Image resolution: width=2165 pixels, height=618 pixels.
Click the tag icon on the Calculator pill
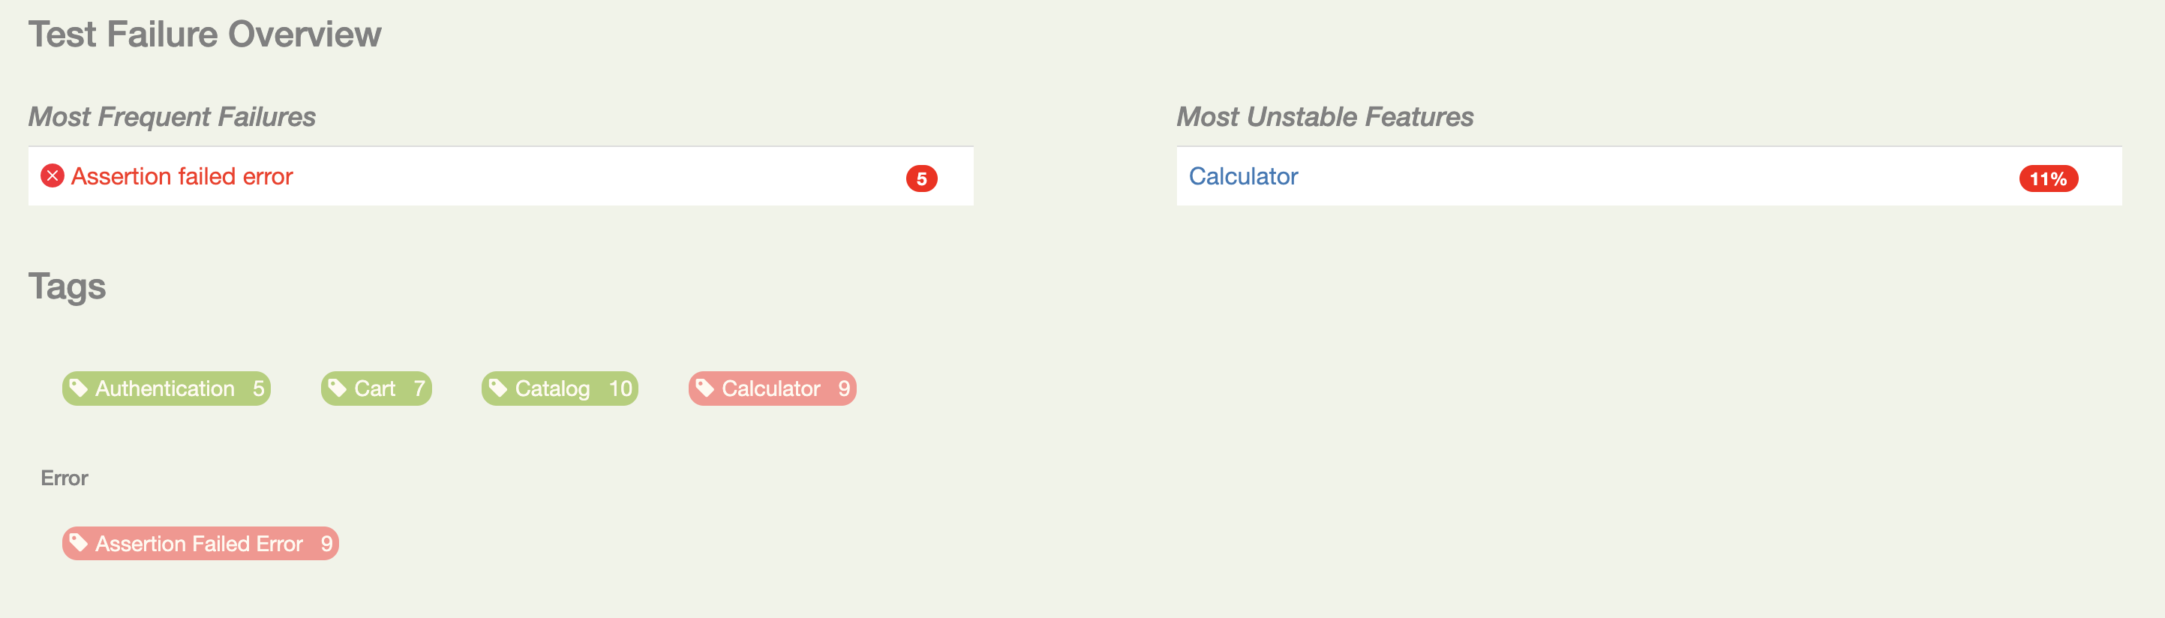tap(706, 388)
